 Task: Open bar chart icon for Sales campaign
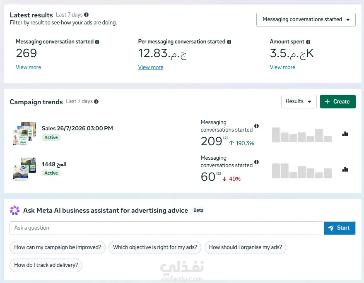(345, 134)
